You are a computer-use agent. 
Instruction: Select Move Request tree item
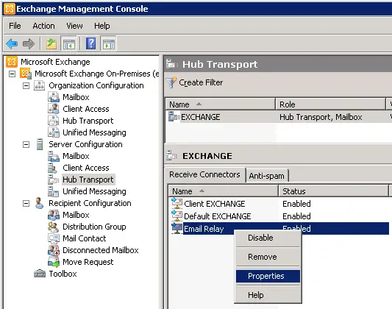(88, 262)
